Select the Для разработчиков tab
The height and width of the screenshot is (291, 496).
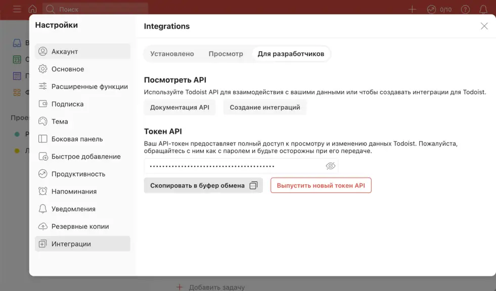(291, 54)
